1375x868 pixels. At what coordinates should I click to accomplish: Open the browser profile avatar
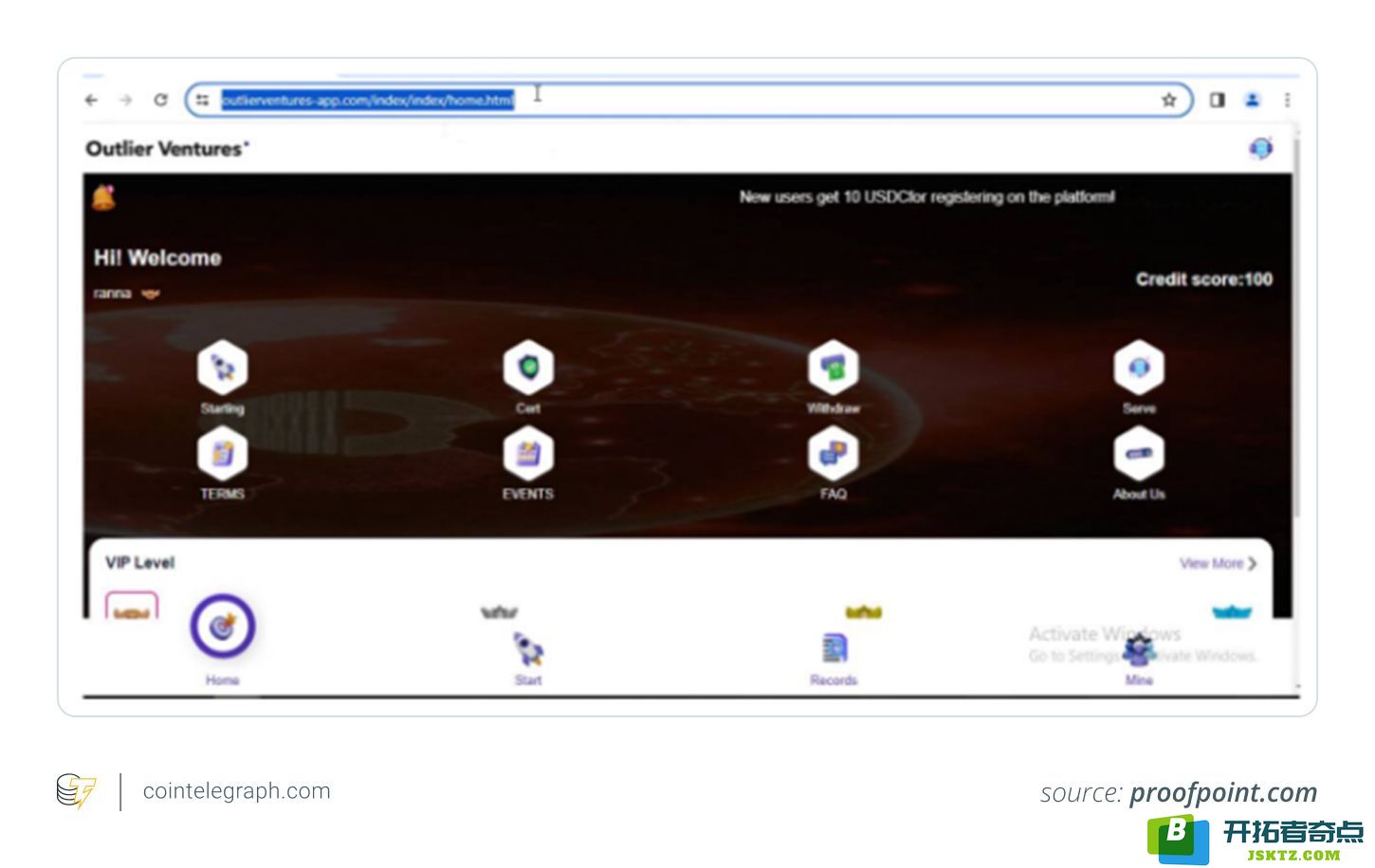tap(1253, 99)
